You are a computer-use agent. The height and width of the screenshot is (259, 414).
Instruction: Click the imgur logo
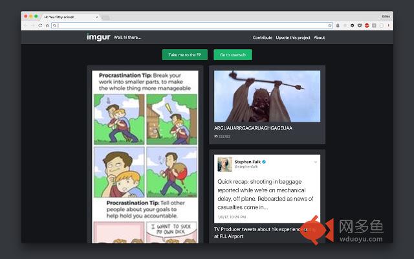point(98,38)
